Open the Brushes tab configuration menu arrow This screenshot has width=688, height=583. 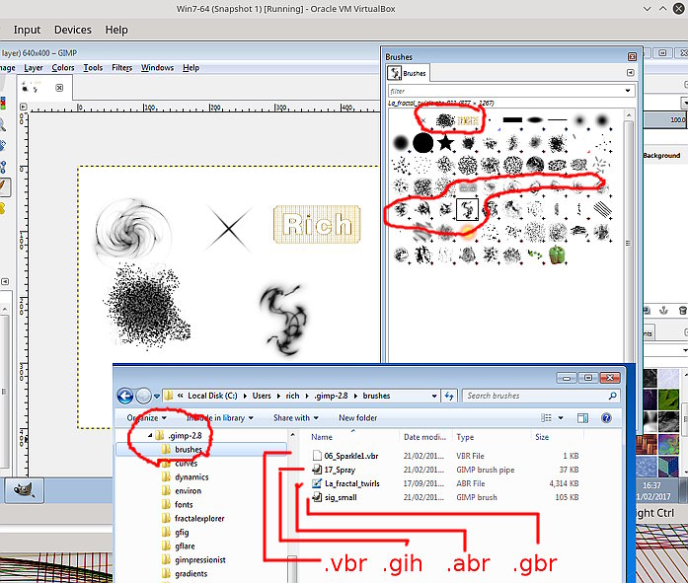tap(630, 73)
